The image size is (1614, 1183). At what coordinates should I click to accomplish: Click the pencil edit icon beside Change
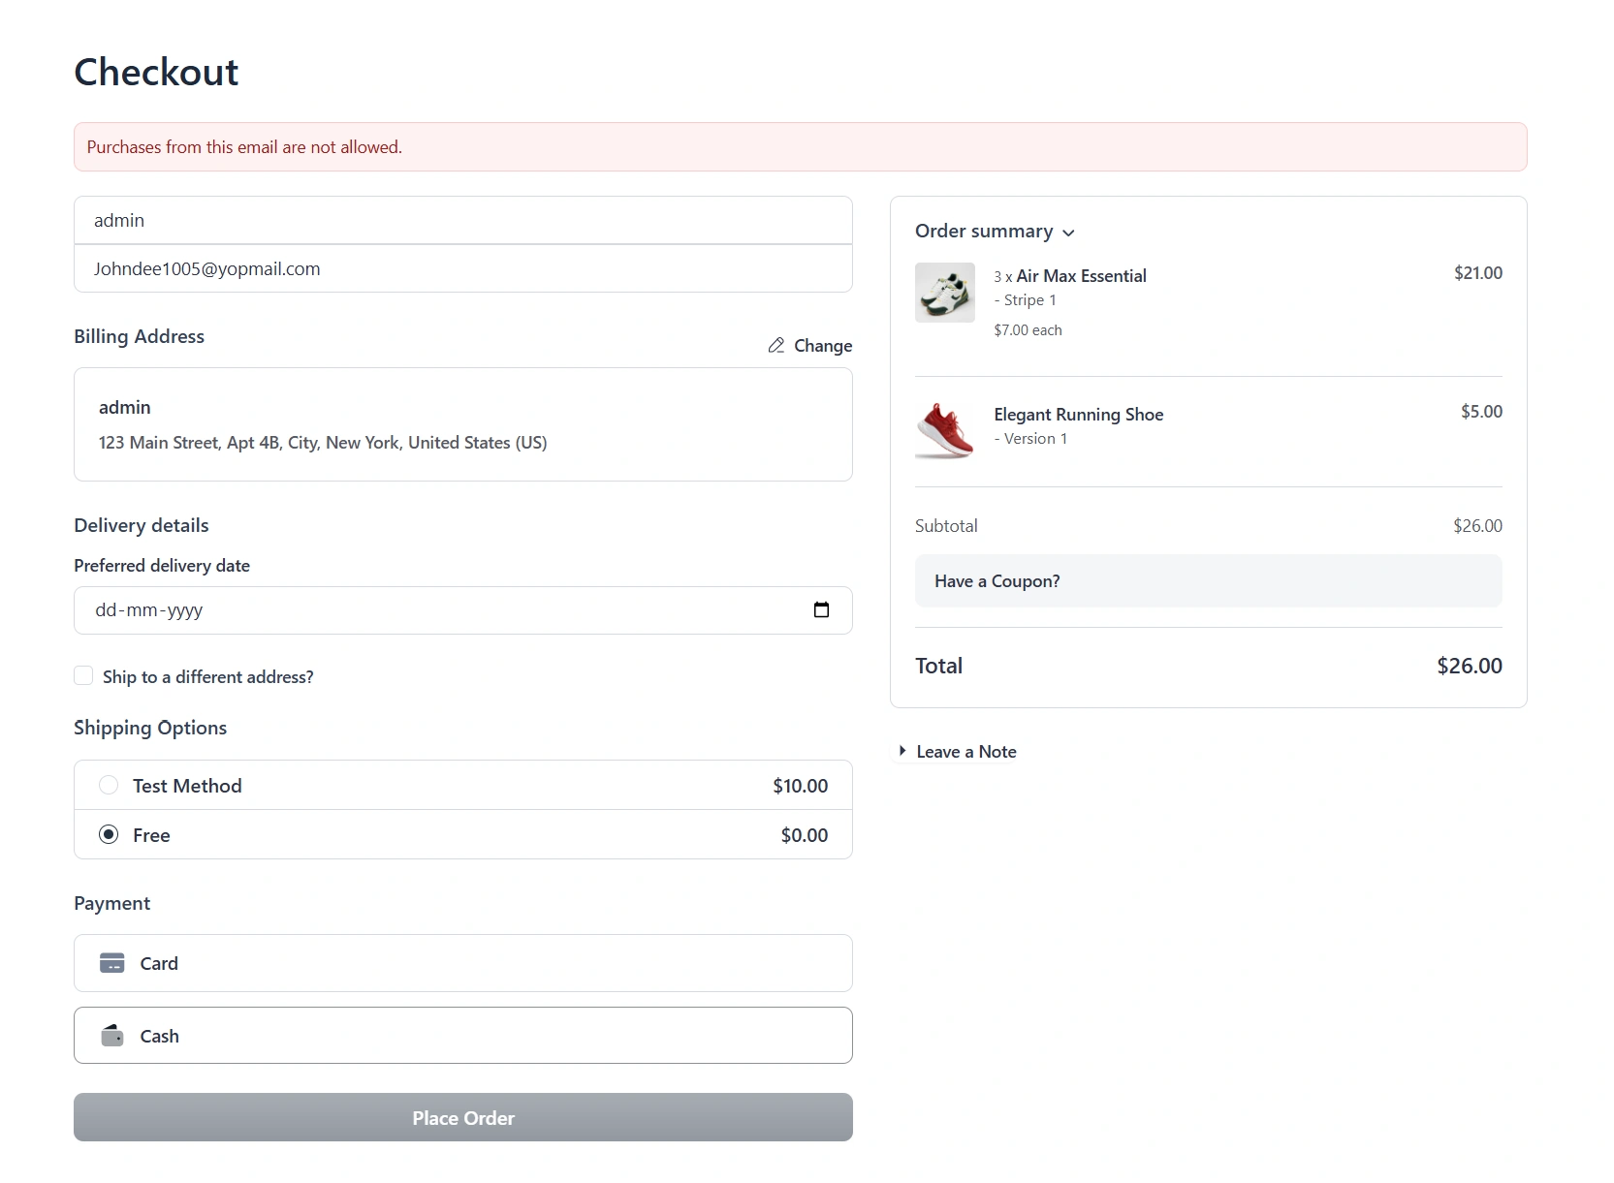pyautogui.click(x=776, y=346)
